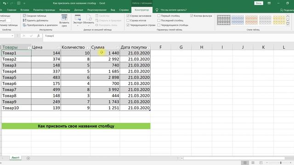Image resolution: width=294 pixels, height=165 pixels.
Task: Click the Undo arrow in the title bar
Action: pyautogui.click(x=5, y=3)
